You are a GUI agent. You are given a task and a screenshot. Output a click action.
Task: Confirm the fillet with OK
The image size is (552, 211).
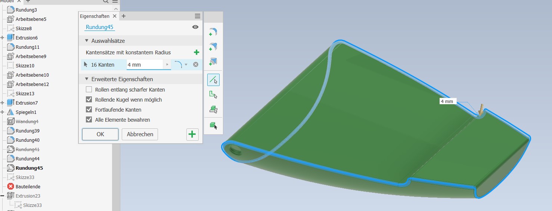pyautogui.click(x=100, y=134)
